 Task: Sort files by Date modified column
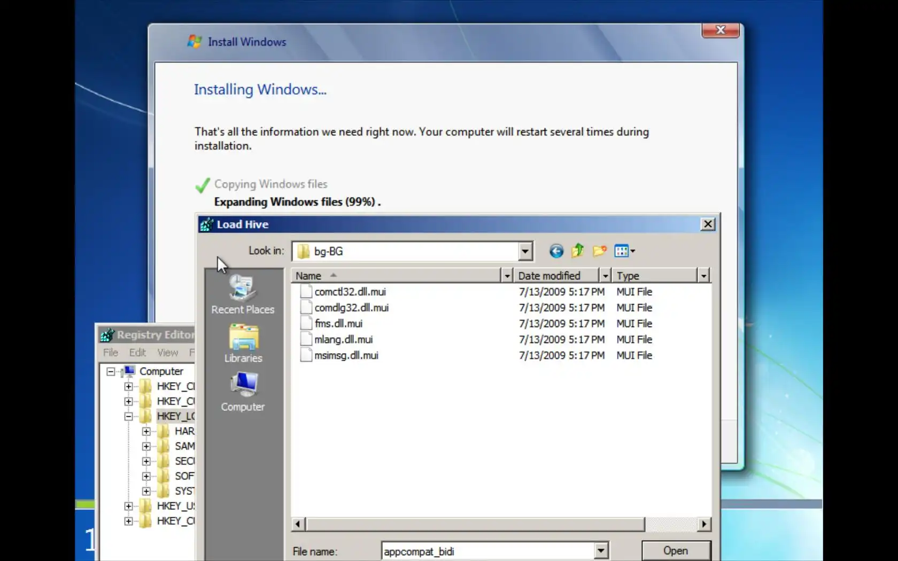tap(556, 276)
